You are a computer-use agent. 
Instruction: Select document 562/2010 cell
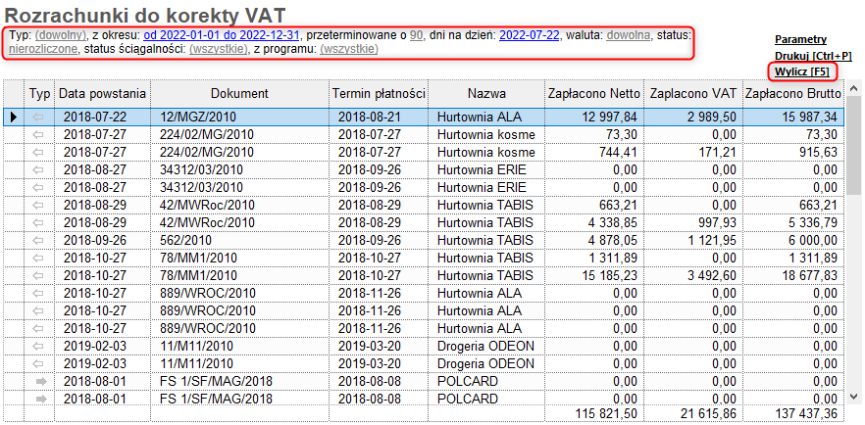coord(240,241)
